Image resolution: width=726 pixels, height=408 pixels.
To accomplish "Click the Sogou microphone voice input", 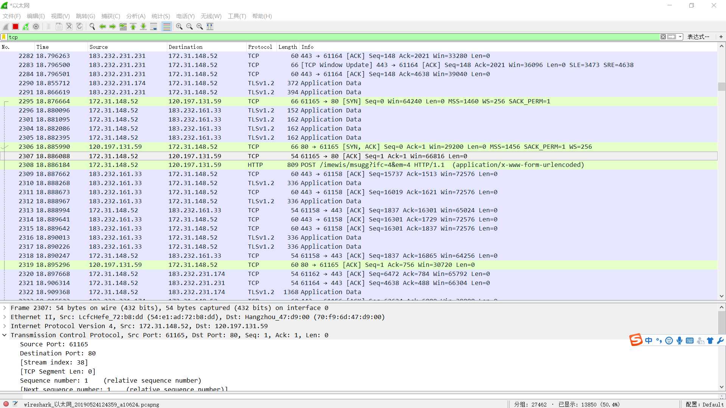I will [679, 341].
